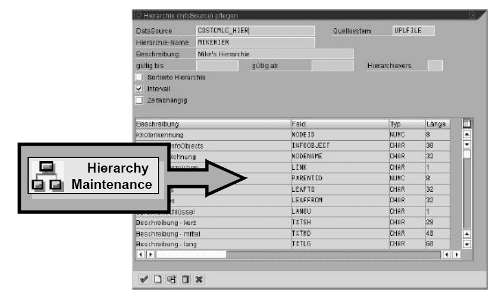Click the NUMC type cell in PARENTID row
Image resolution: width=504 pixels, height=296 pixels.
pos(407,178)
